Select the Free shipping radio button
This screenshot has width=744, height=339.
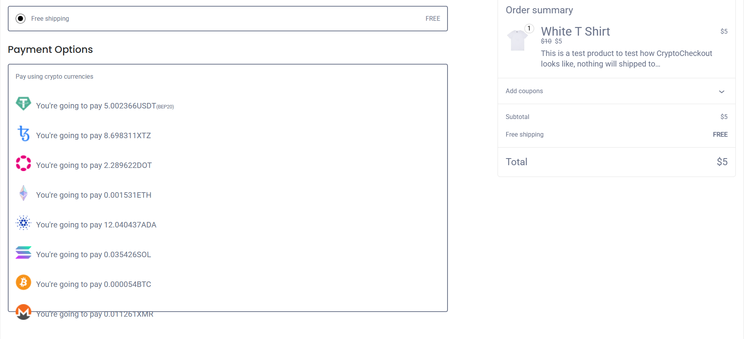point(21,18)
